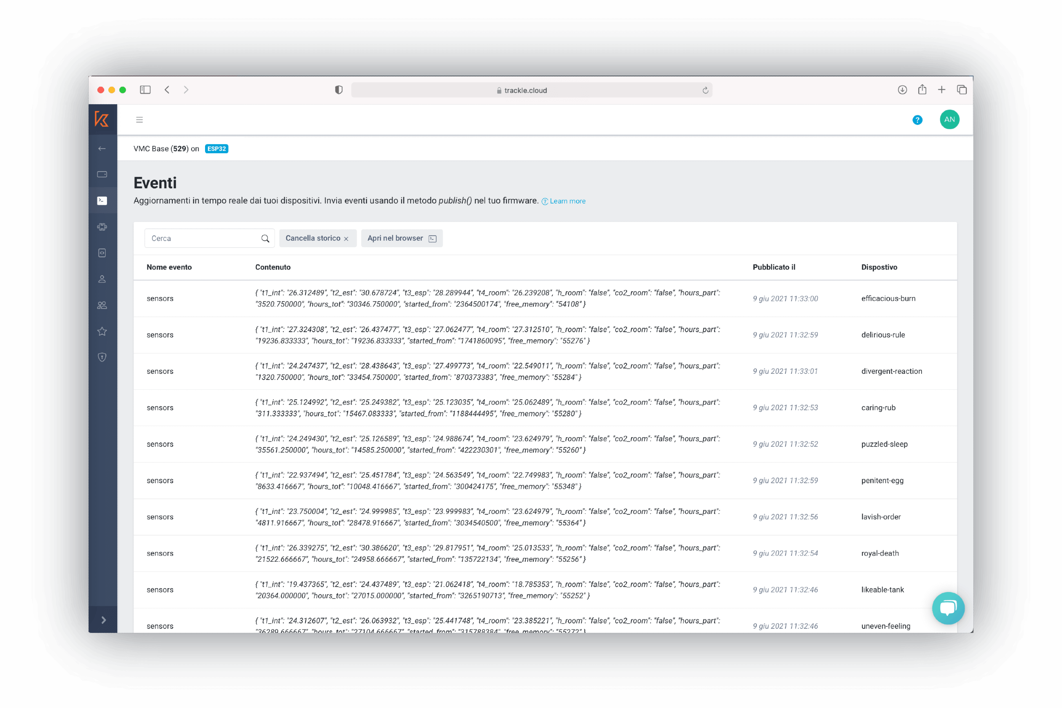Reload the page with the refresh icon

[705, 90]
